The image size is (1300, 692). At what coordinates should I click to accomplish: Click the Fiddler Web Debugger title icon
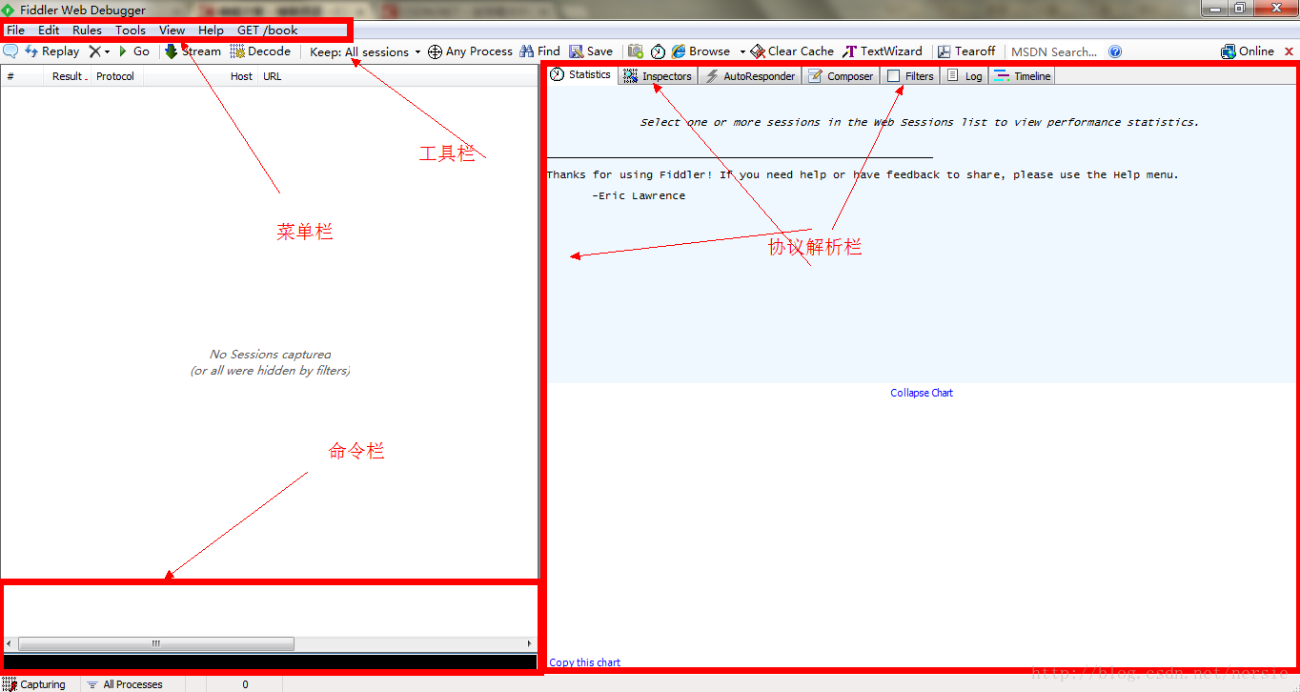(x=9, y=10)
